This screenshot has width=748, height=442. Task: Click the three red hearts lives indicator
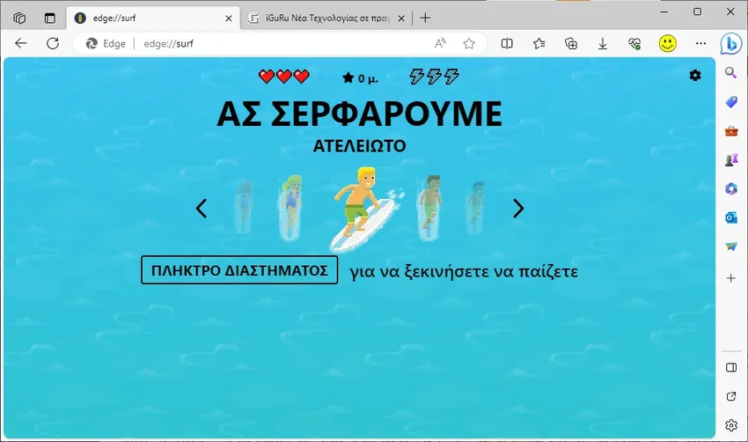pyautogui.click(x=284, y=77)
